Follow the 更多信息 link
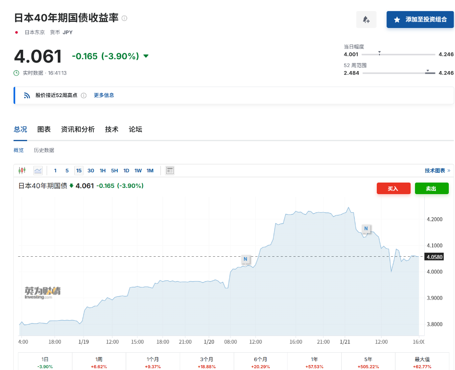Image resolution: width=455 pixels, height=370 pixels. 104,95
